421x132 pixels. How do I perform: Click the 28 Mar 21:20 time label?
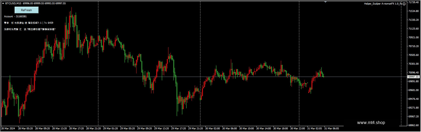[93, 128]
